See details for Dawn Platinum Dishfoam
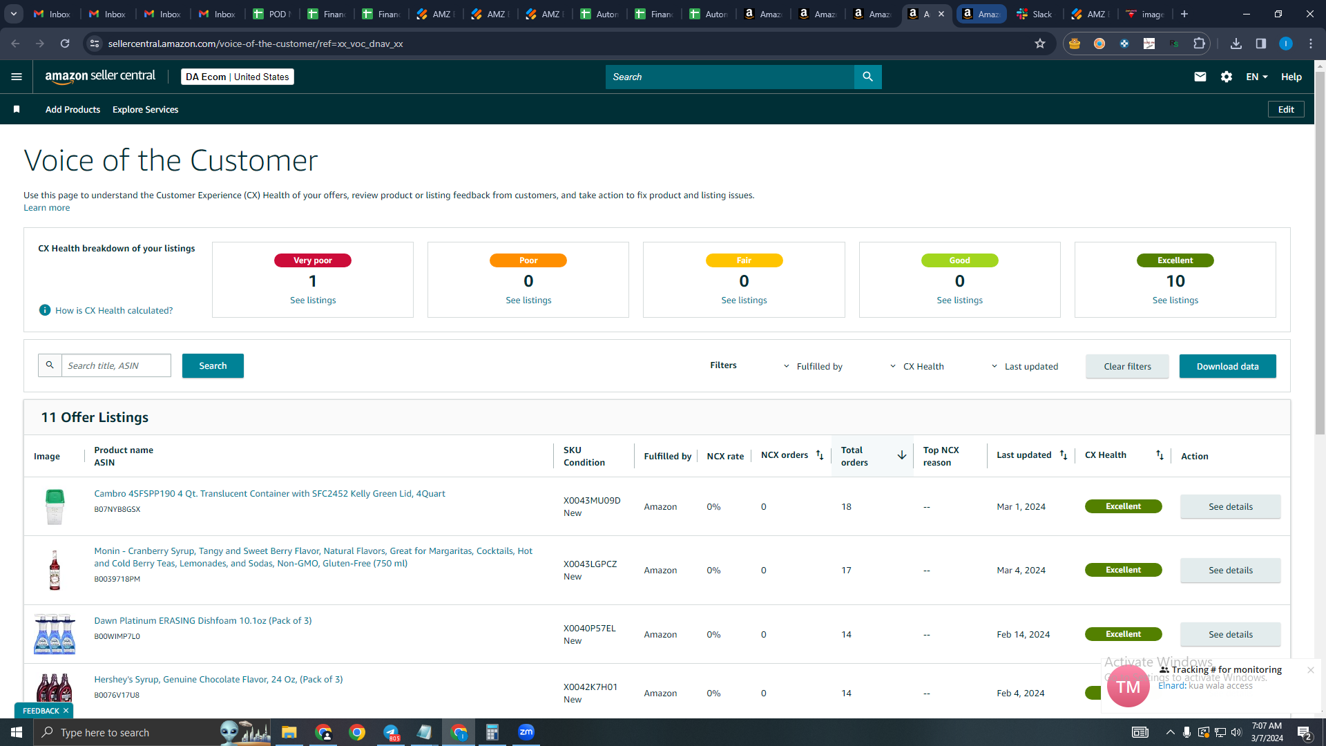The width and height of the screenshot is (1326, 746). point(1230,634)
